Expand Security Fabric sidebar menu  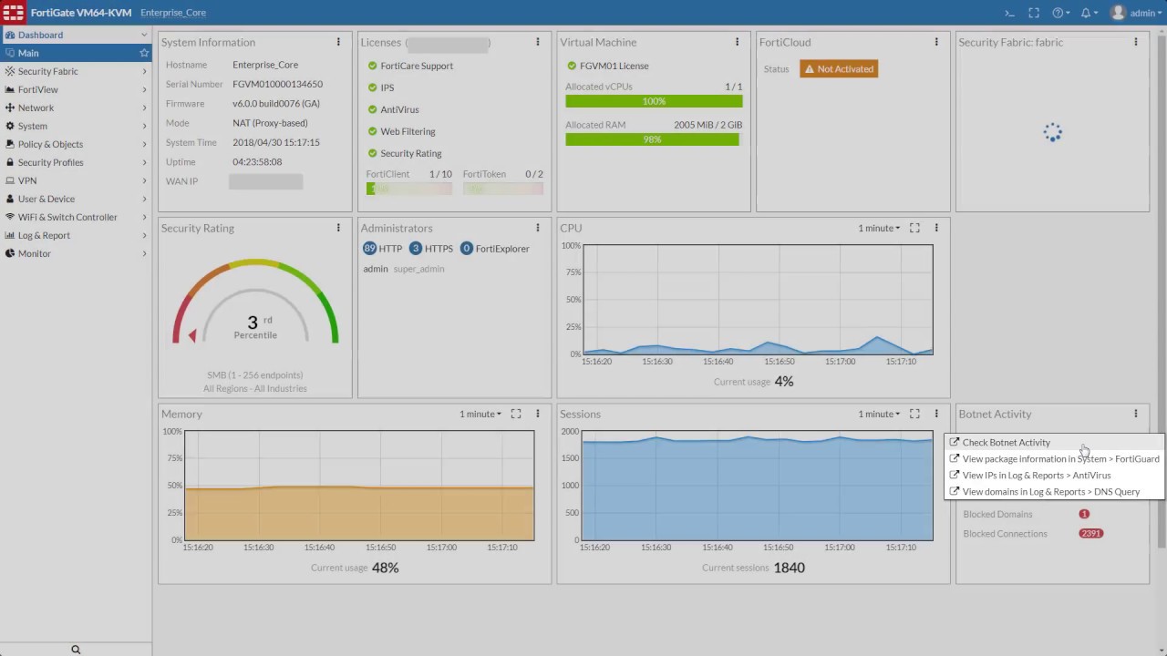click(76, 71)
